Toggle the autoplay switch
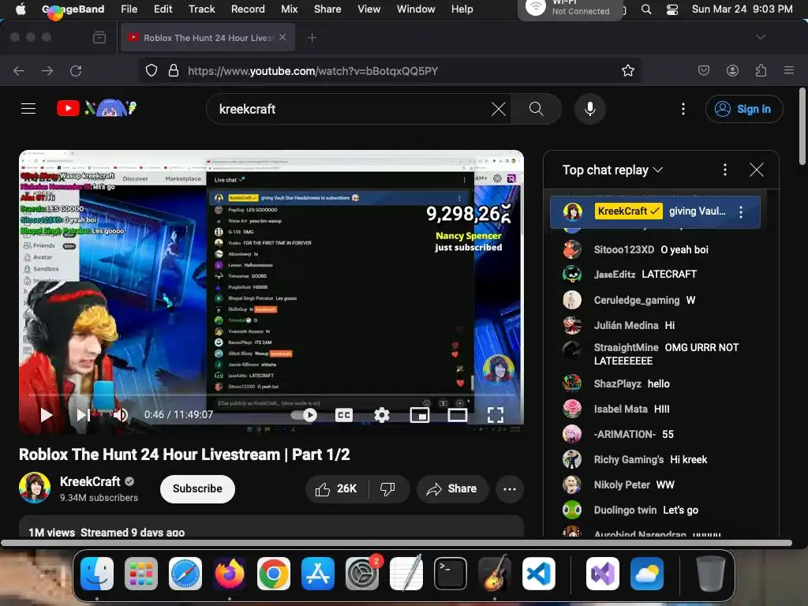The image size is (808, 606). [x=304, y=415]
